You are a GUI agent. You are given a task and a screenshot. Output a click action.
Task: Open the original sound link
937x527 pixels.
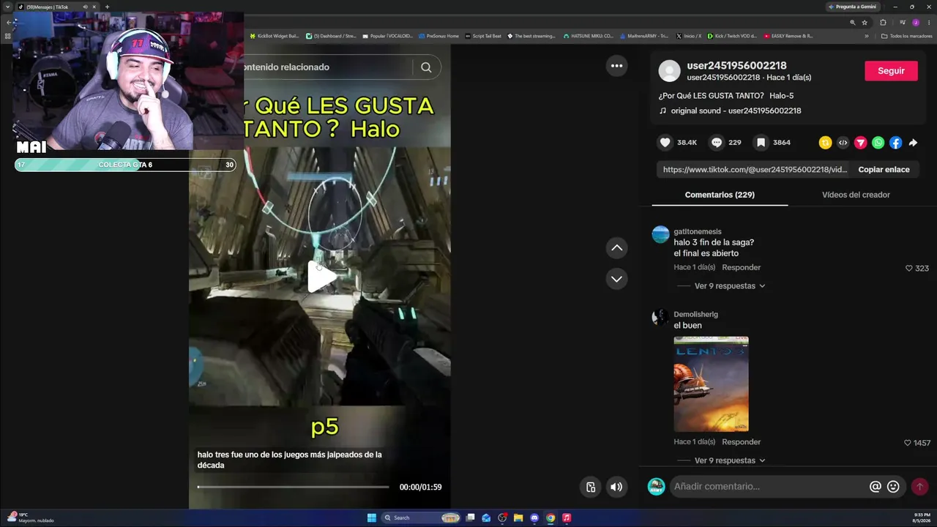click(736, 111)
